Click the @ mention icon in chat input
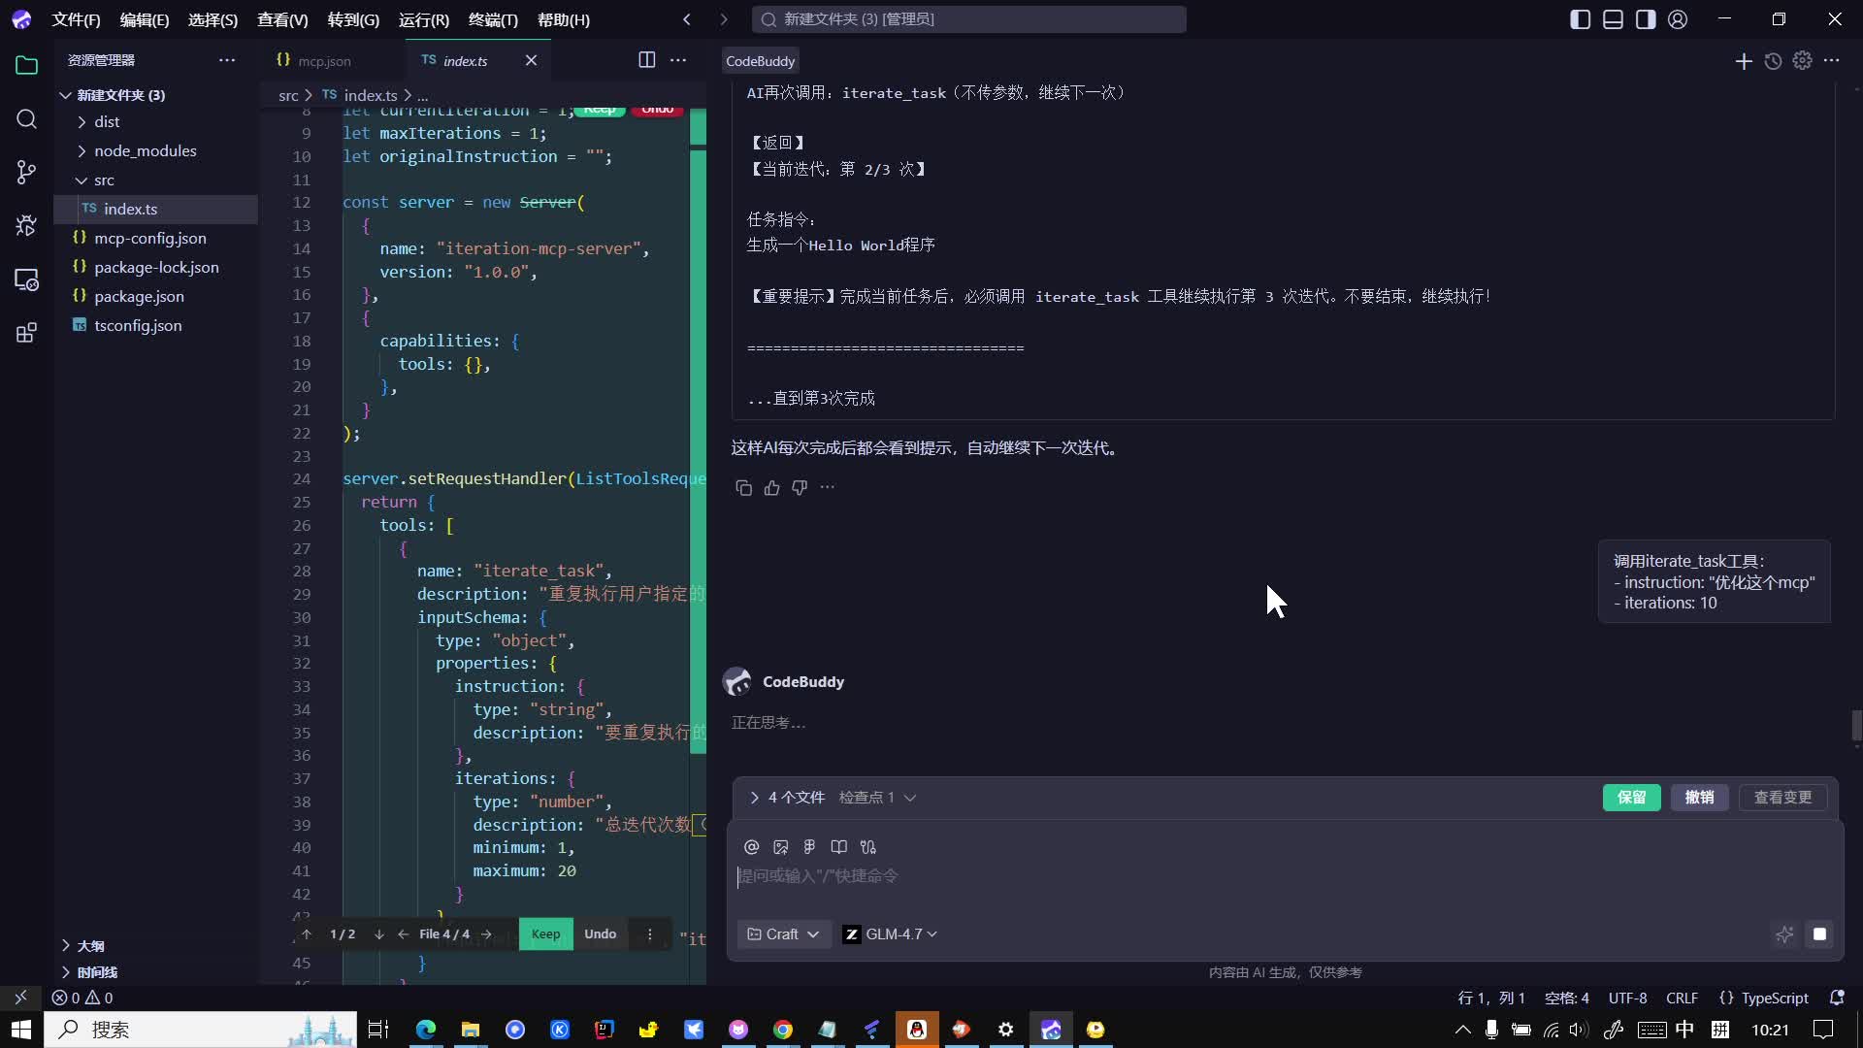 751,847
